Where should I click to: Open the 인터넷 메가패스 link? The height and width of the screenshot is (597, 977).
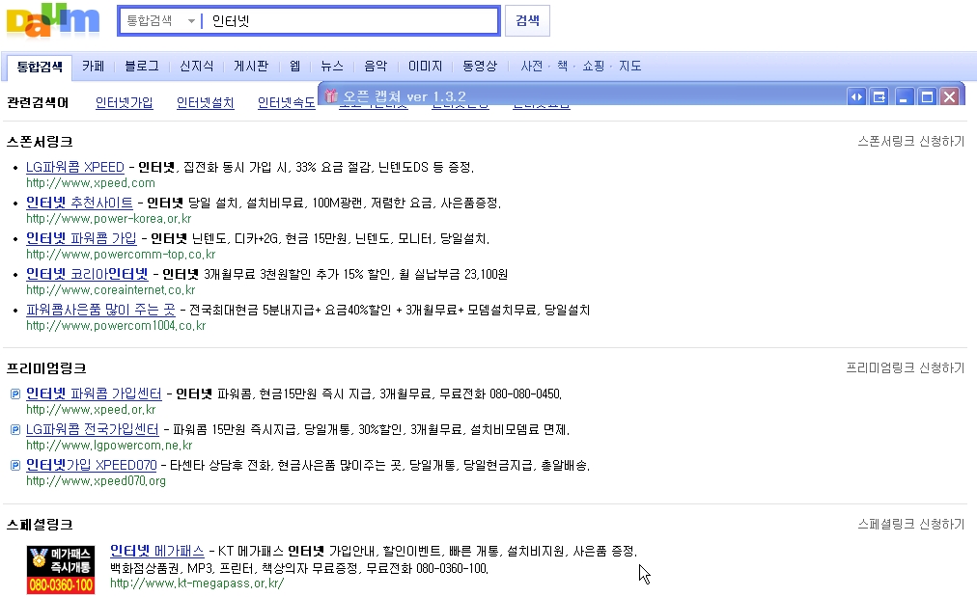coord(157,551)
